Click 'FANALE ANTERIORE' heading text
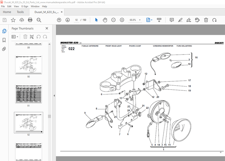225x161 pixels. [x=90, y=46]
